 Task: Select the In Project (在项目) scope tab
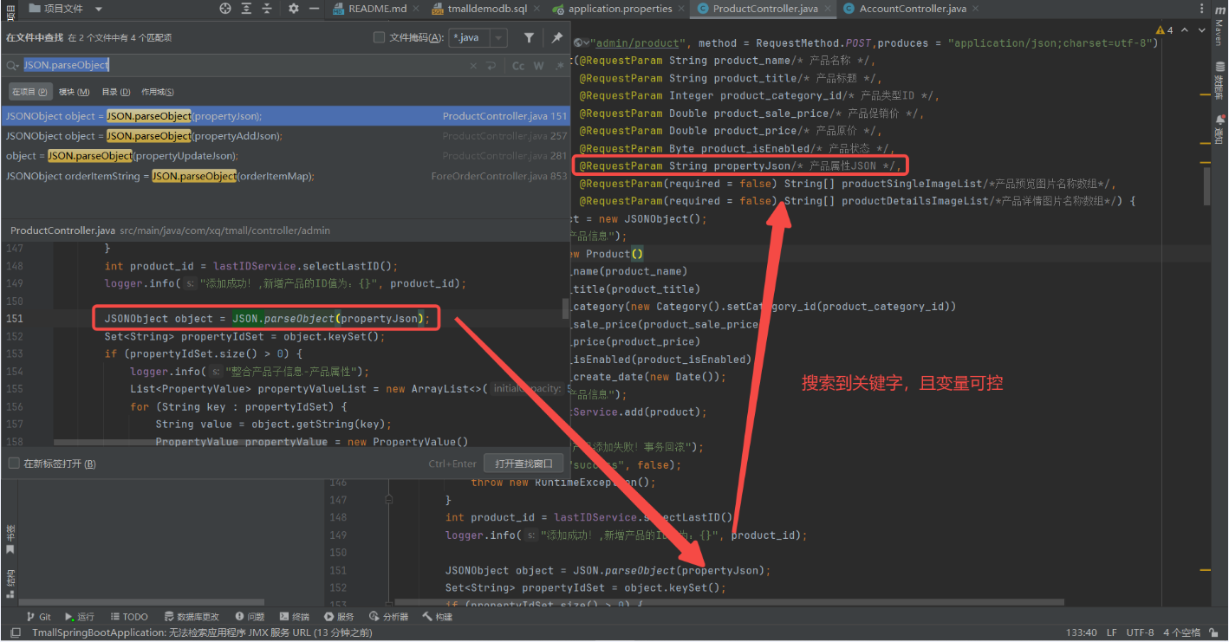(x=29, y=92)
